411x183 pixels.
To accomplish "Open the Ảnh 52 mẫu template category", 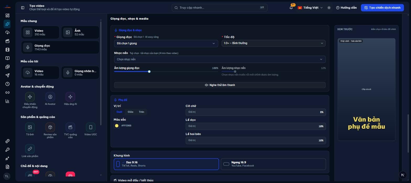I will coord(80,32).
